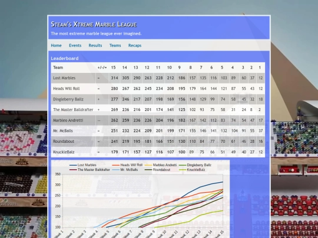Click Lost Marbles week 14 score 305
This screenshot has width=318, height=238.
click(125, 78)
